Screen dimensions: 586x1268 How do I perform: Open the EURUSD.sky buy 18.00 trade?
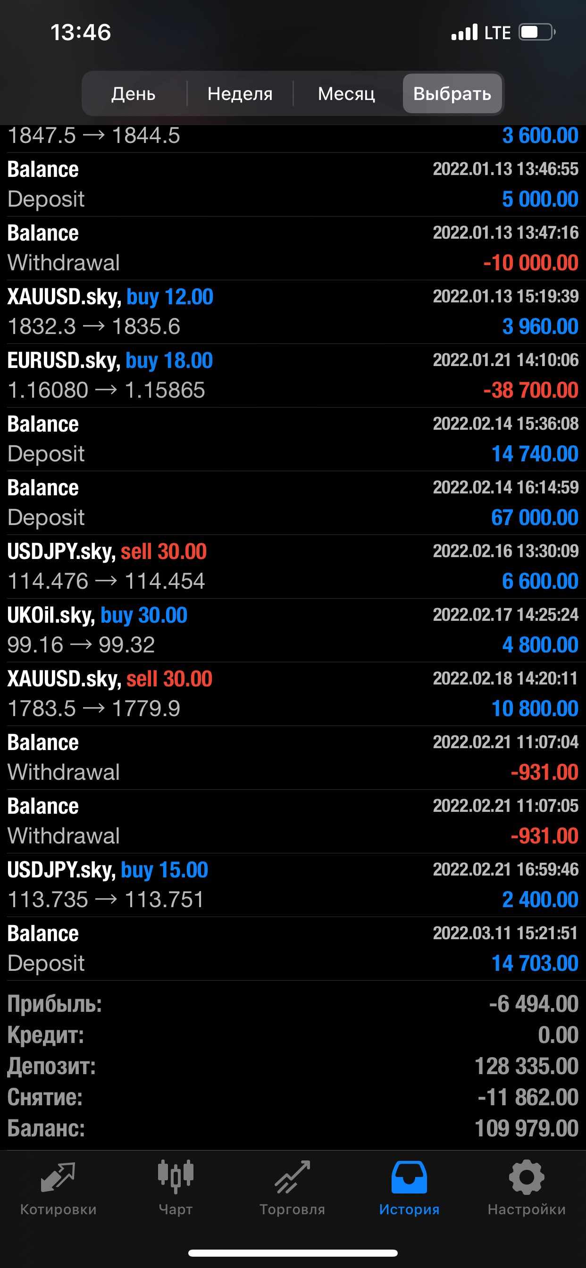point(293,375)
